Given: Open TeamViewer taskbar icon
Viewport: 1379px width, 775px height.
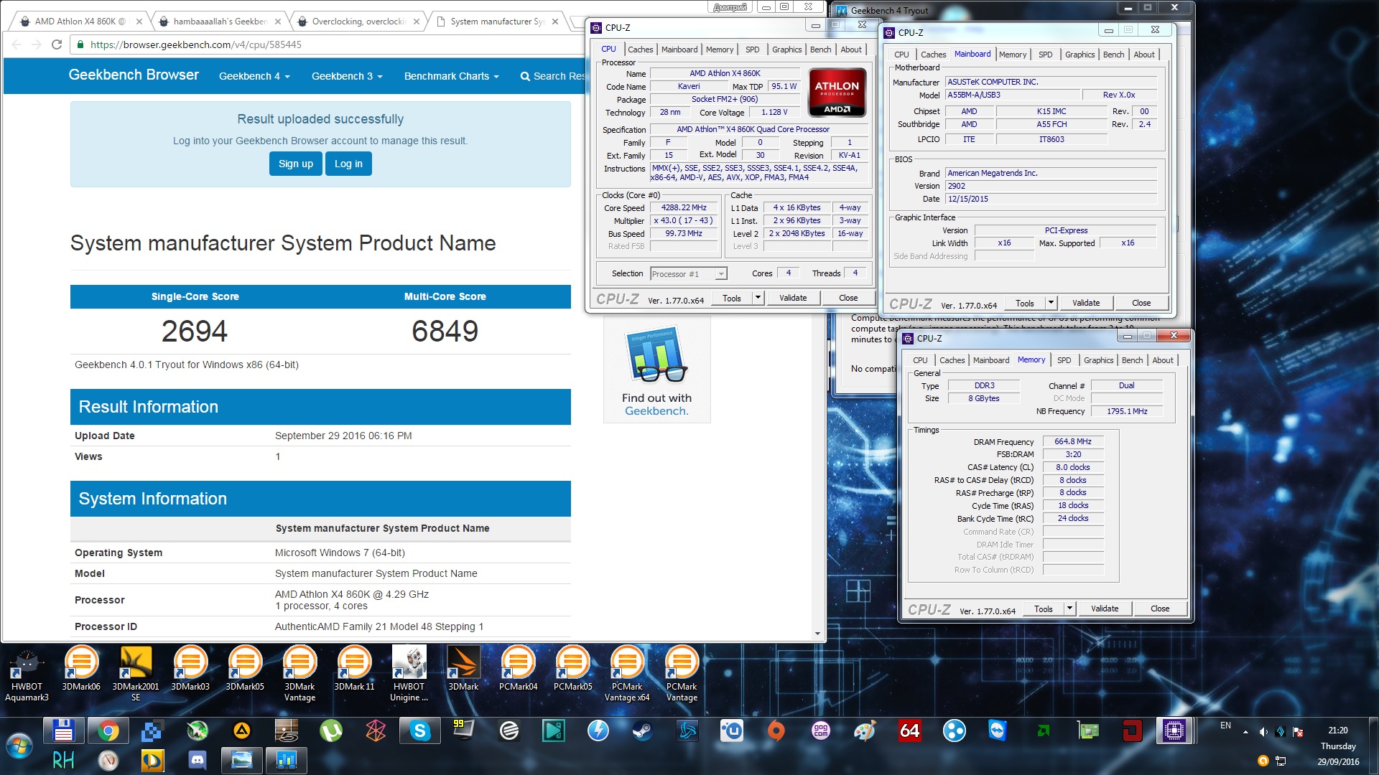Looking at the screenshot, I should point(998,731).
